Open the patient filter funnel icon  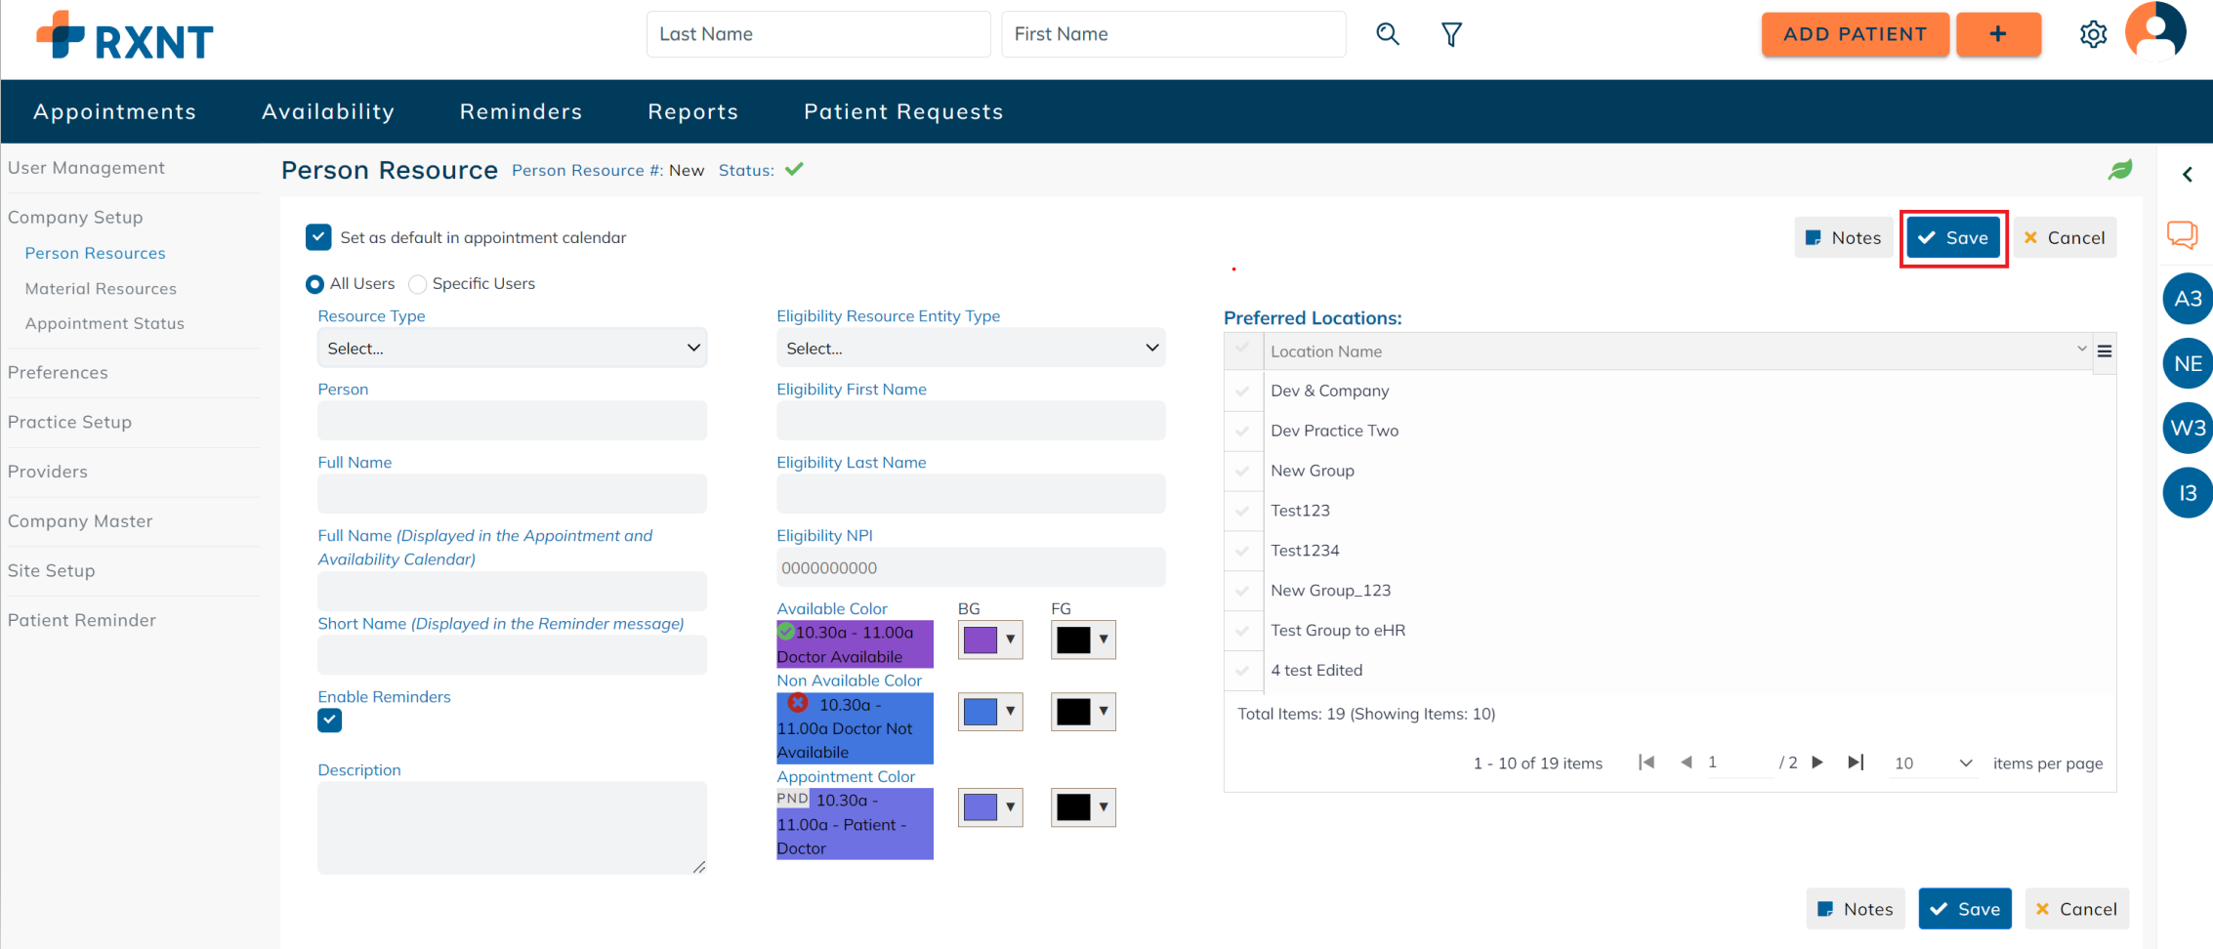[x=1451, y=33]
